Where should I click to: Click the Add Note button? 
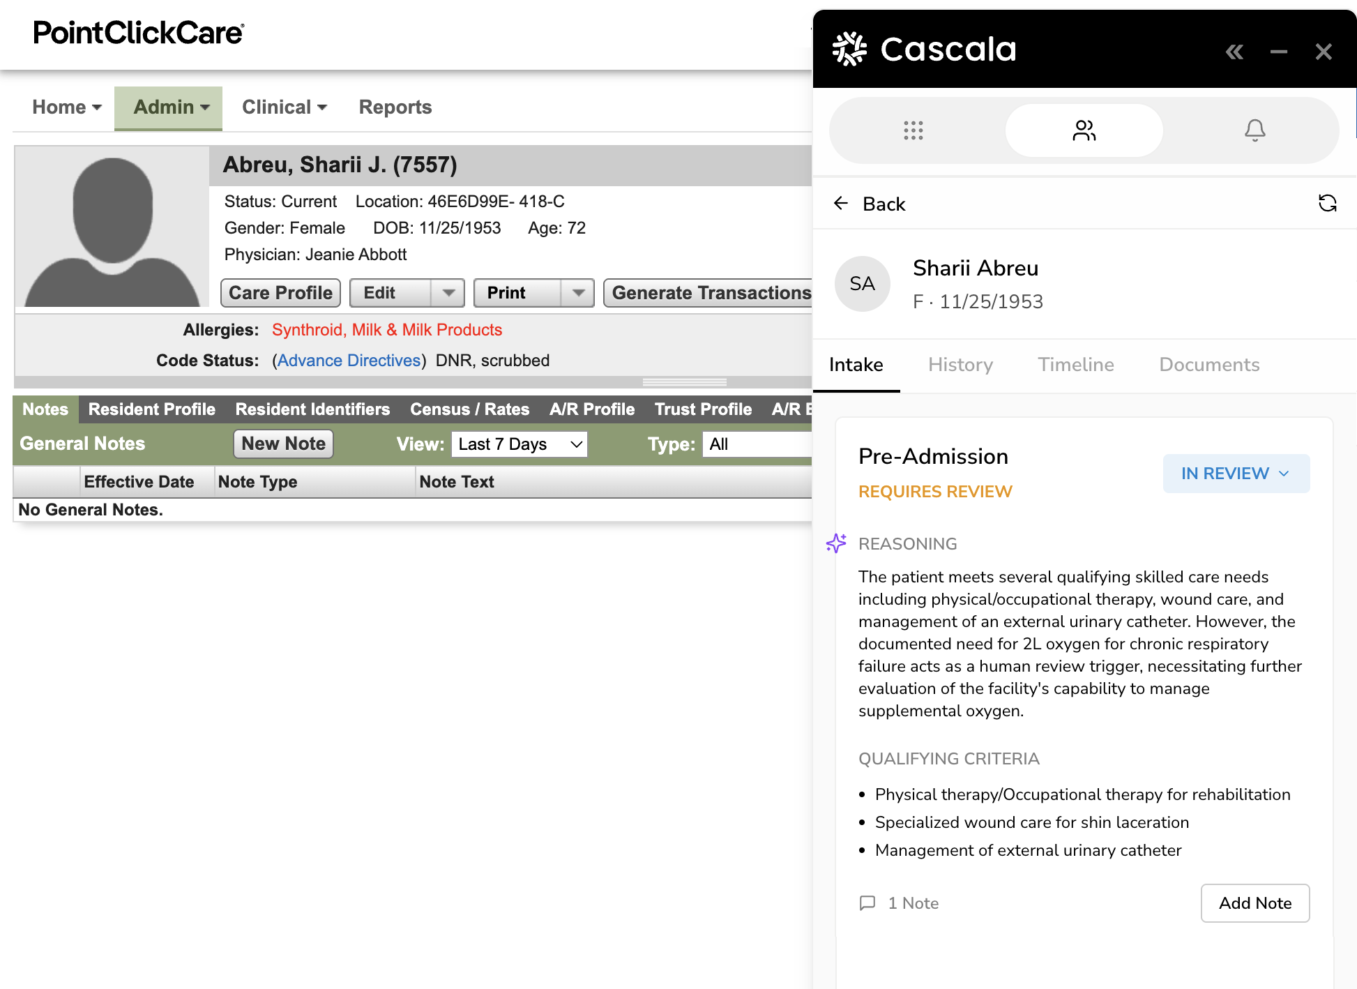click(1254, 903)
